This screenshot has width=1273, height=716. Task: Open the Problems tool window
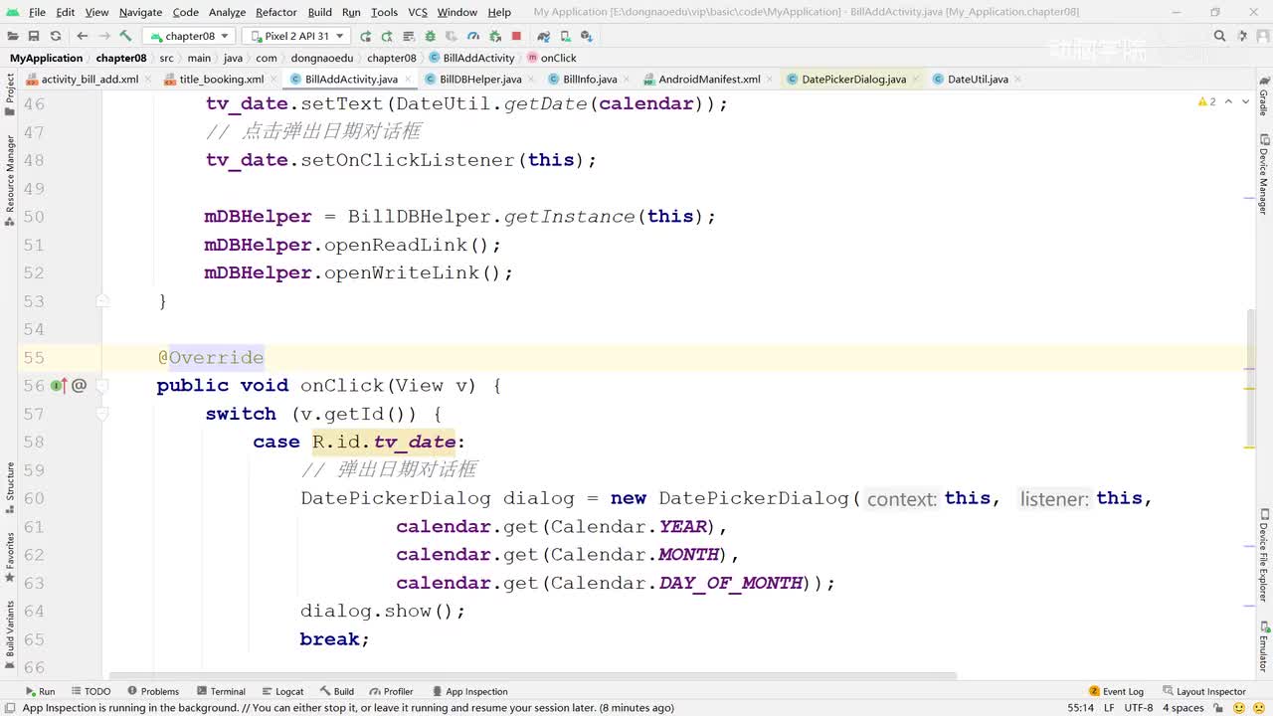[x=153, y=691]
